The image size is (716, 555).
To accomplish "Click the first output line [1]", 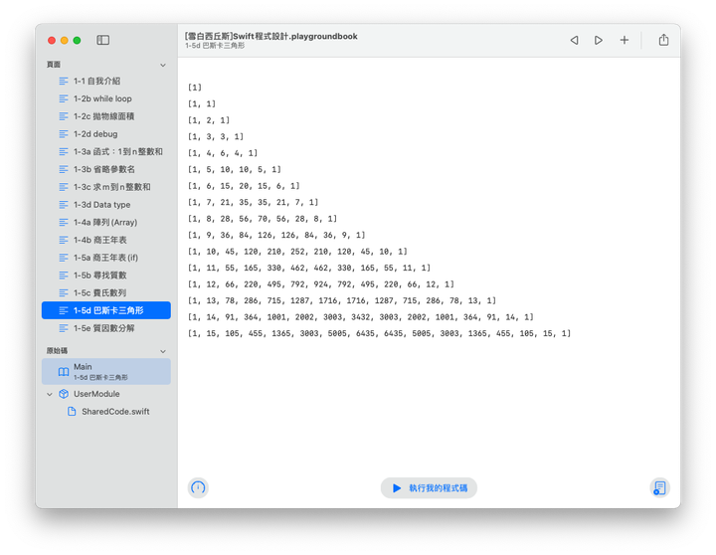I will tap(195, 88).
